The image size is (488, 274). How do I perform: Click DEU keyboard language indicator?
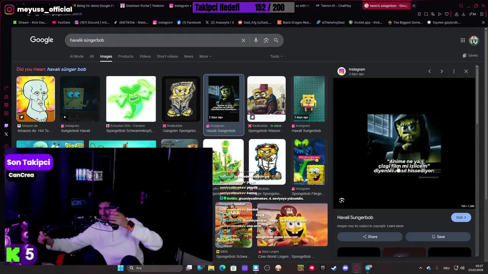pos(446,268)
